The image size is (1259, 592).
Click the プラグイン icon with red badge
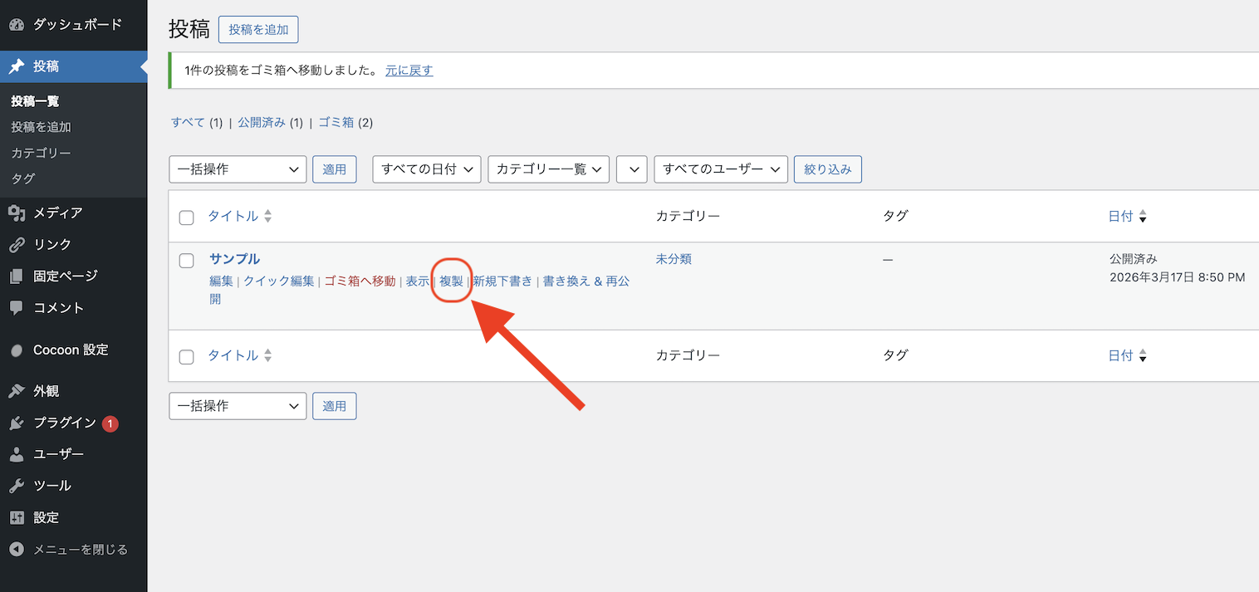(18, 422)
